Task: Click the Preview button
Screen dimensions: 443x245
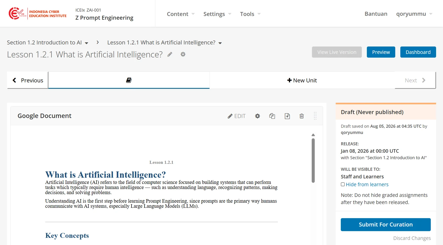Action: click(381, 52)
